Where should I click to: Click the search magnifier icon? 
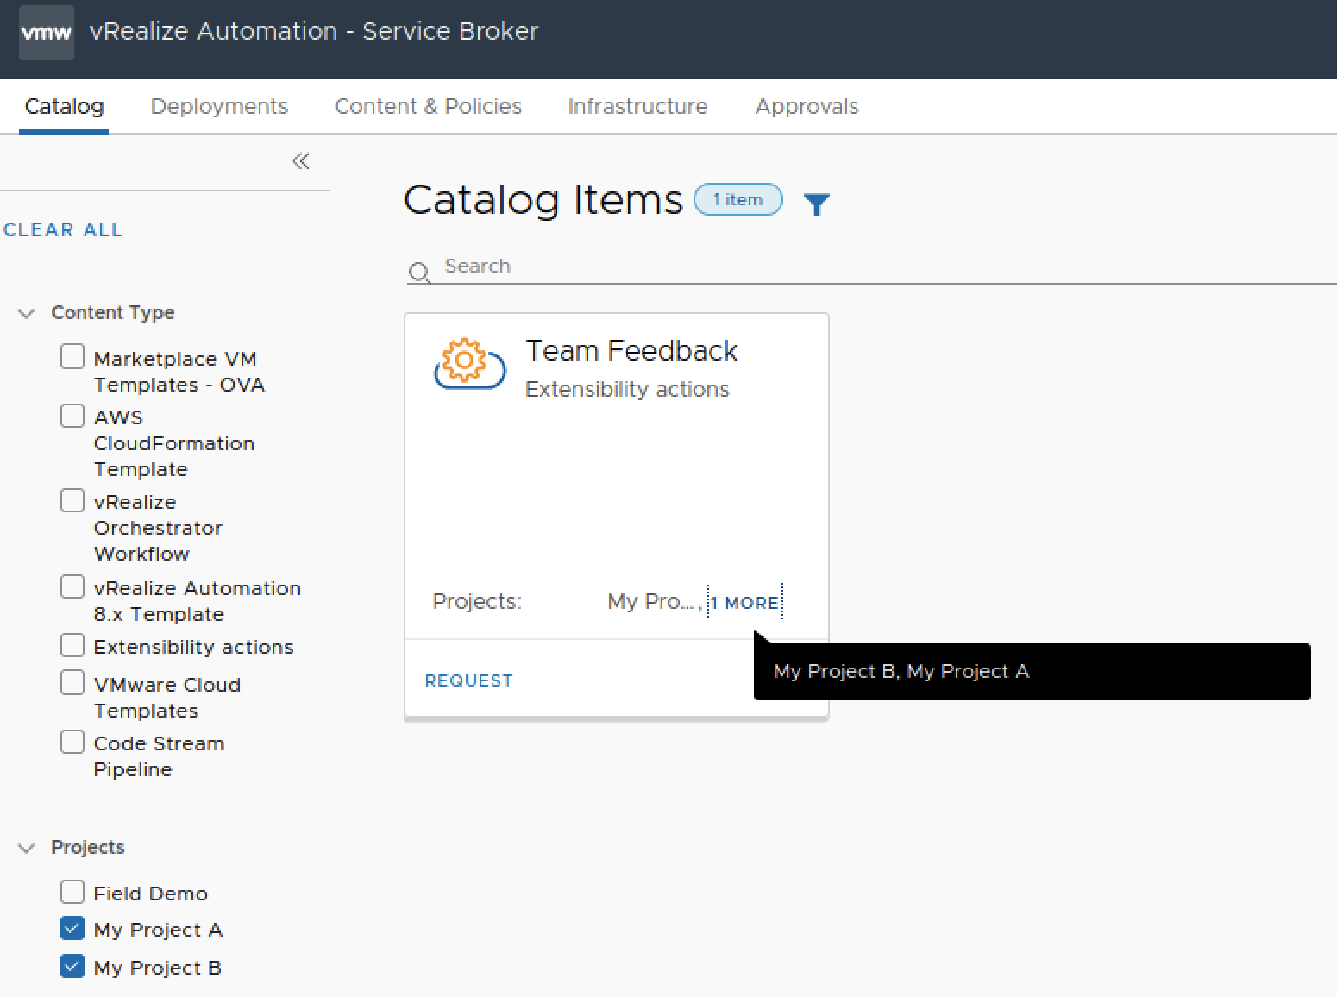point(419,273)
